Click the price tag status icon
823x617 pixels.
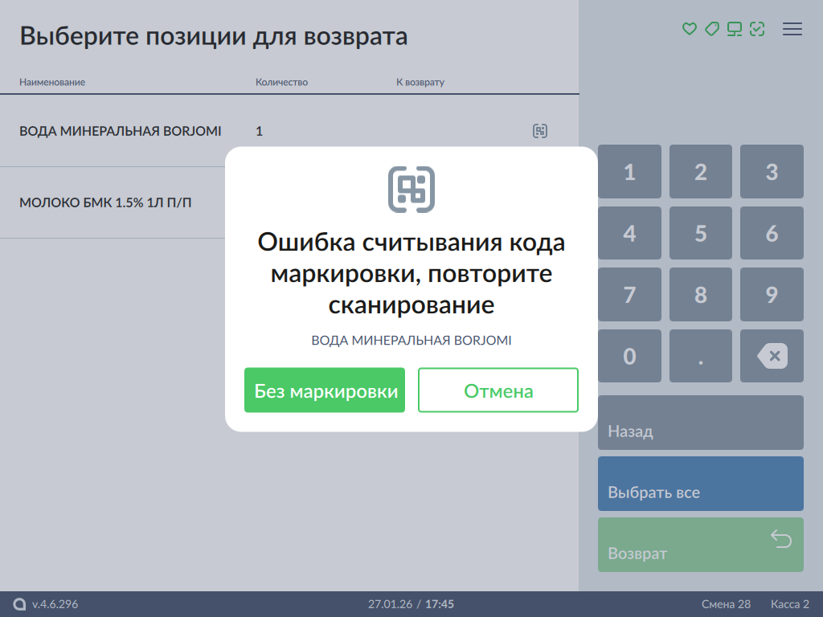pos(711,29)
